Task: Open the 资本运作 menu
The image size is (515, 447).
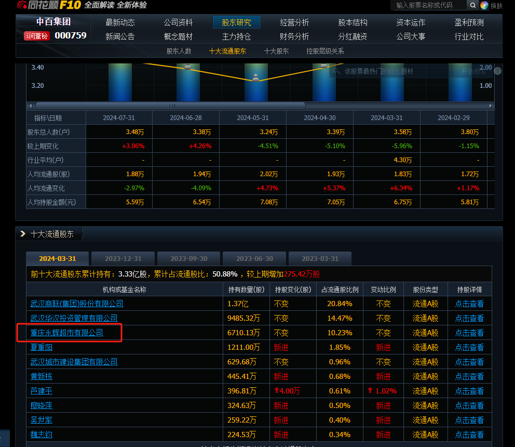Action: click(x=411, y=22)
